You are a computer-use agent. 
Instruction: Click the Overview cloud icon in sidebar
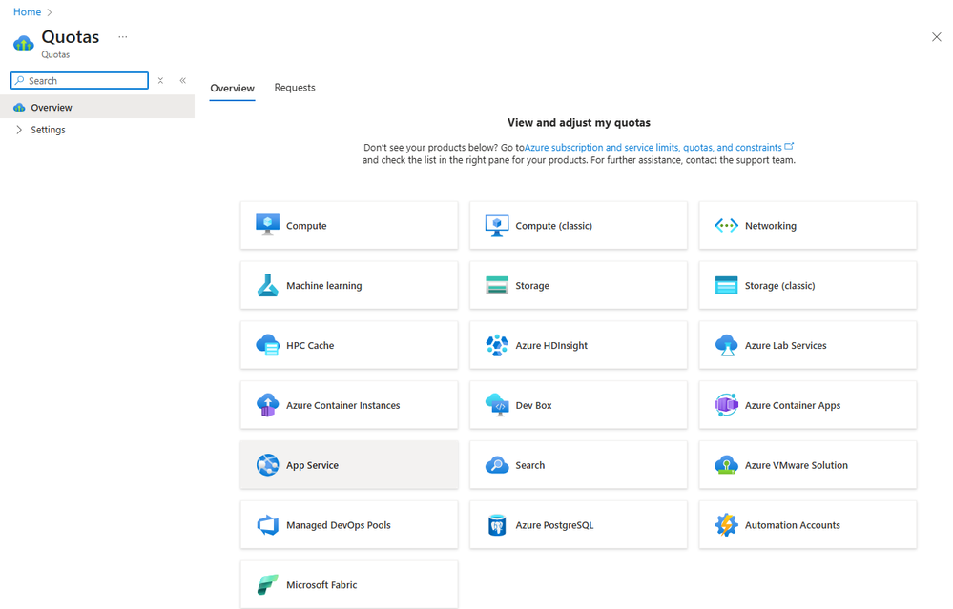(x=19, y=108)
